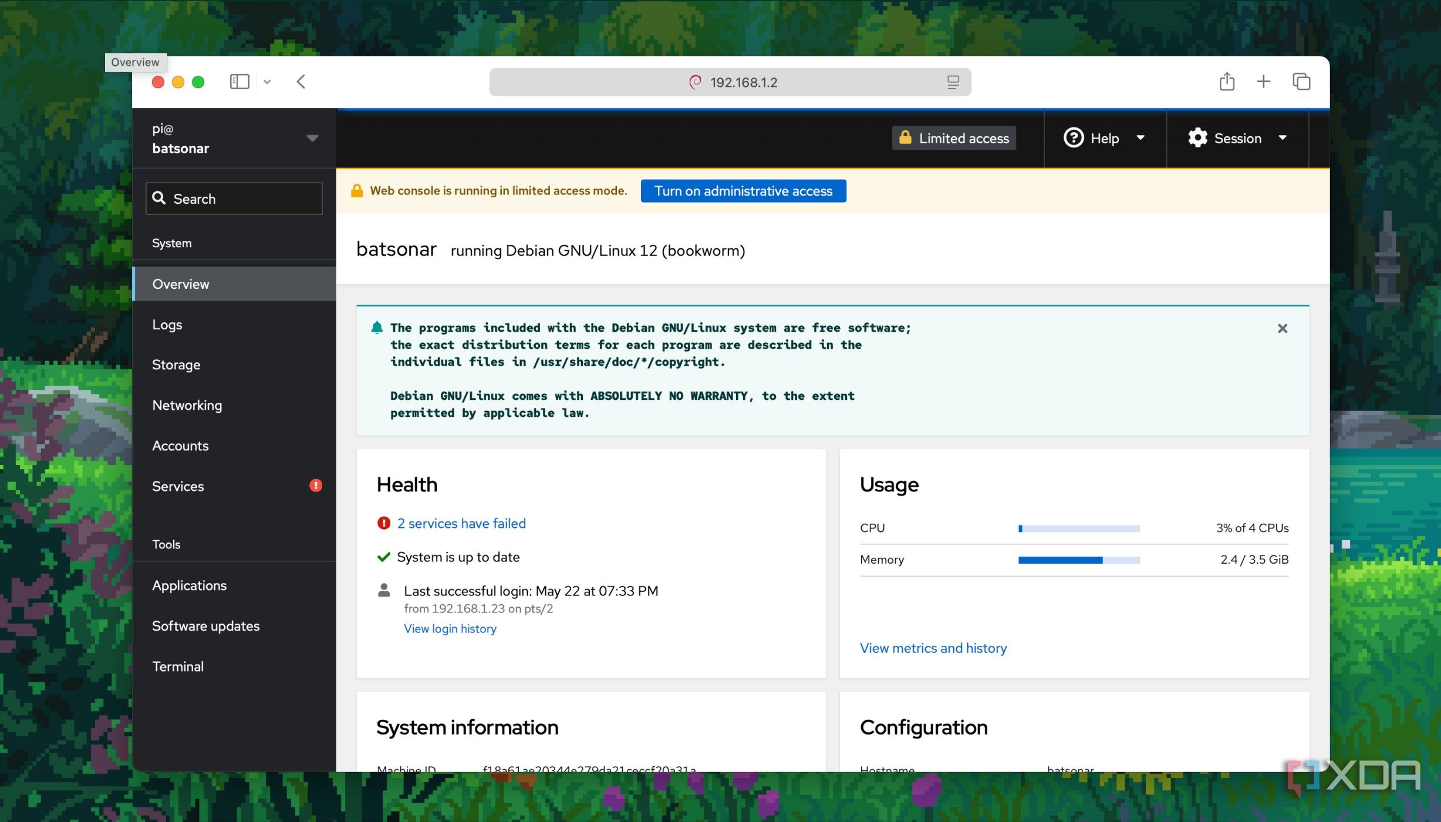
Task: Open a new tab with the plus icon
Action: pos(1263,81)
